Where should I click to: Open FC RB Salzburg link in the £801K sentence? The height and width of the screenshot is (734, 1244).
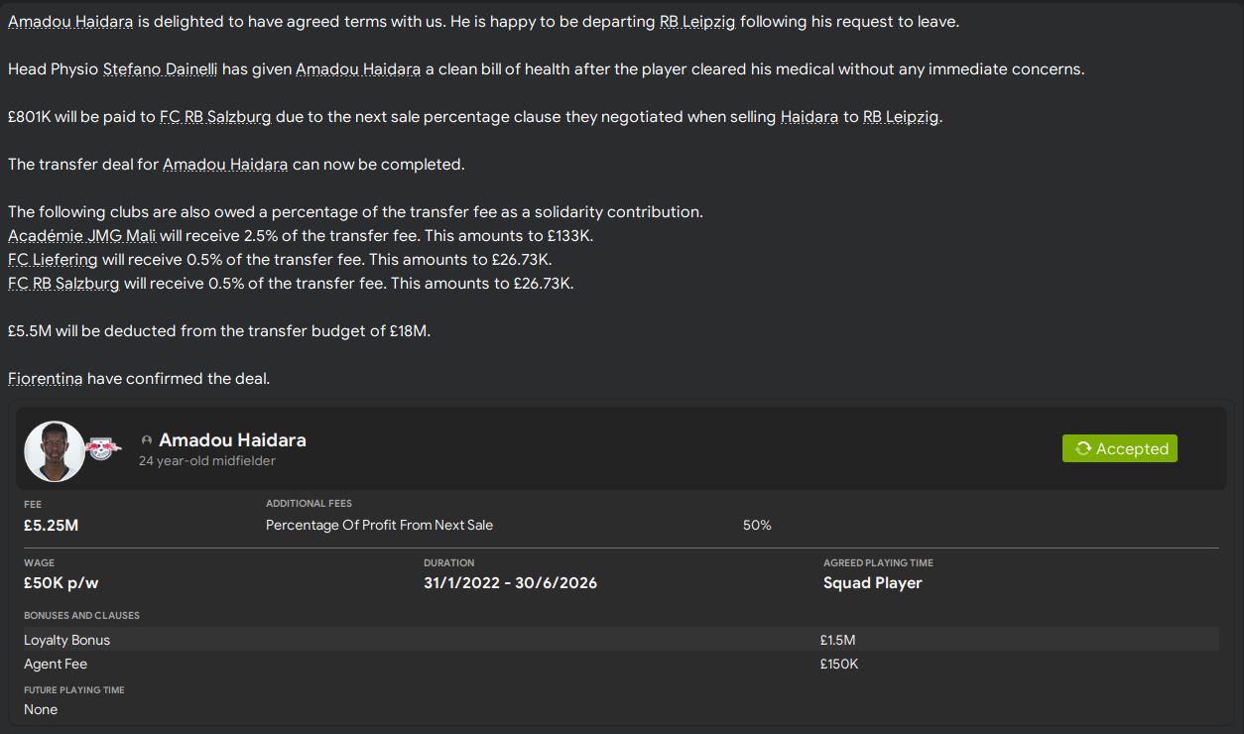point(215,117)
